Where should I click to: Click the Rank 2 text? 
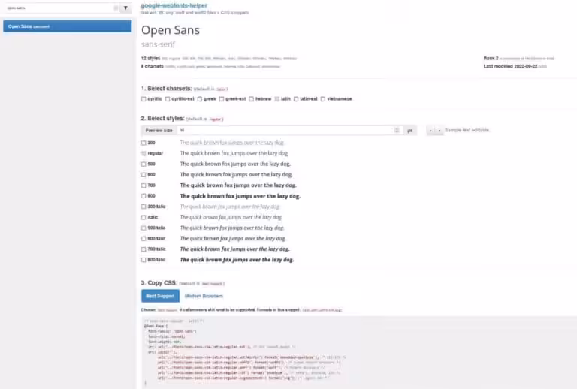click(491, 58)
